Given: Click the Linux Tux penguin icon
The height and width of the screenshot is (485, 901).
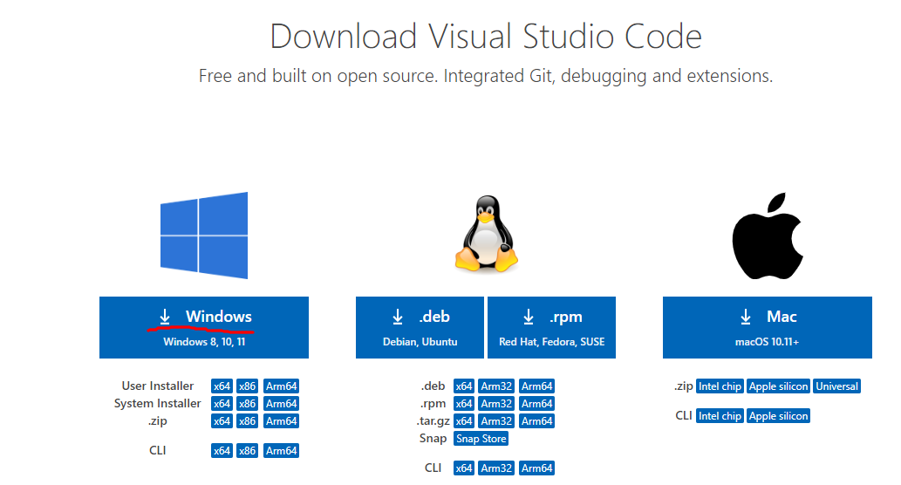Looking at the screenshot, I should click(487, 233).
